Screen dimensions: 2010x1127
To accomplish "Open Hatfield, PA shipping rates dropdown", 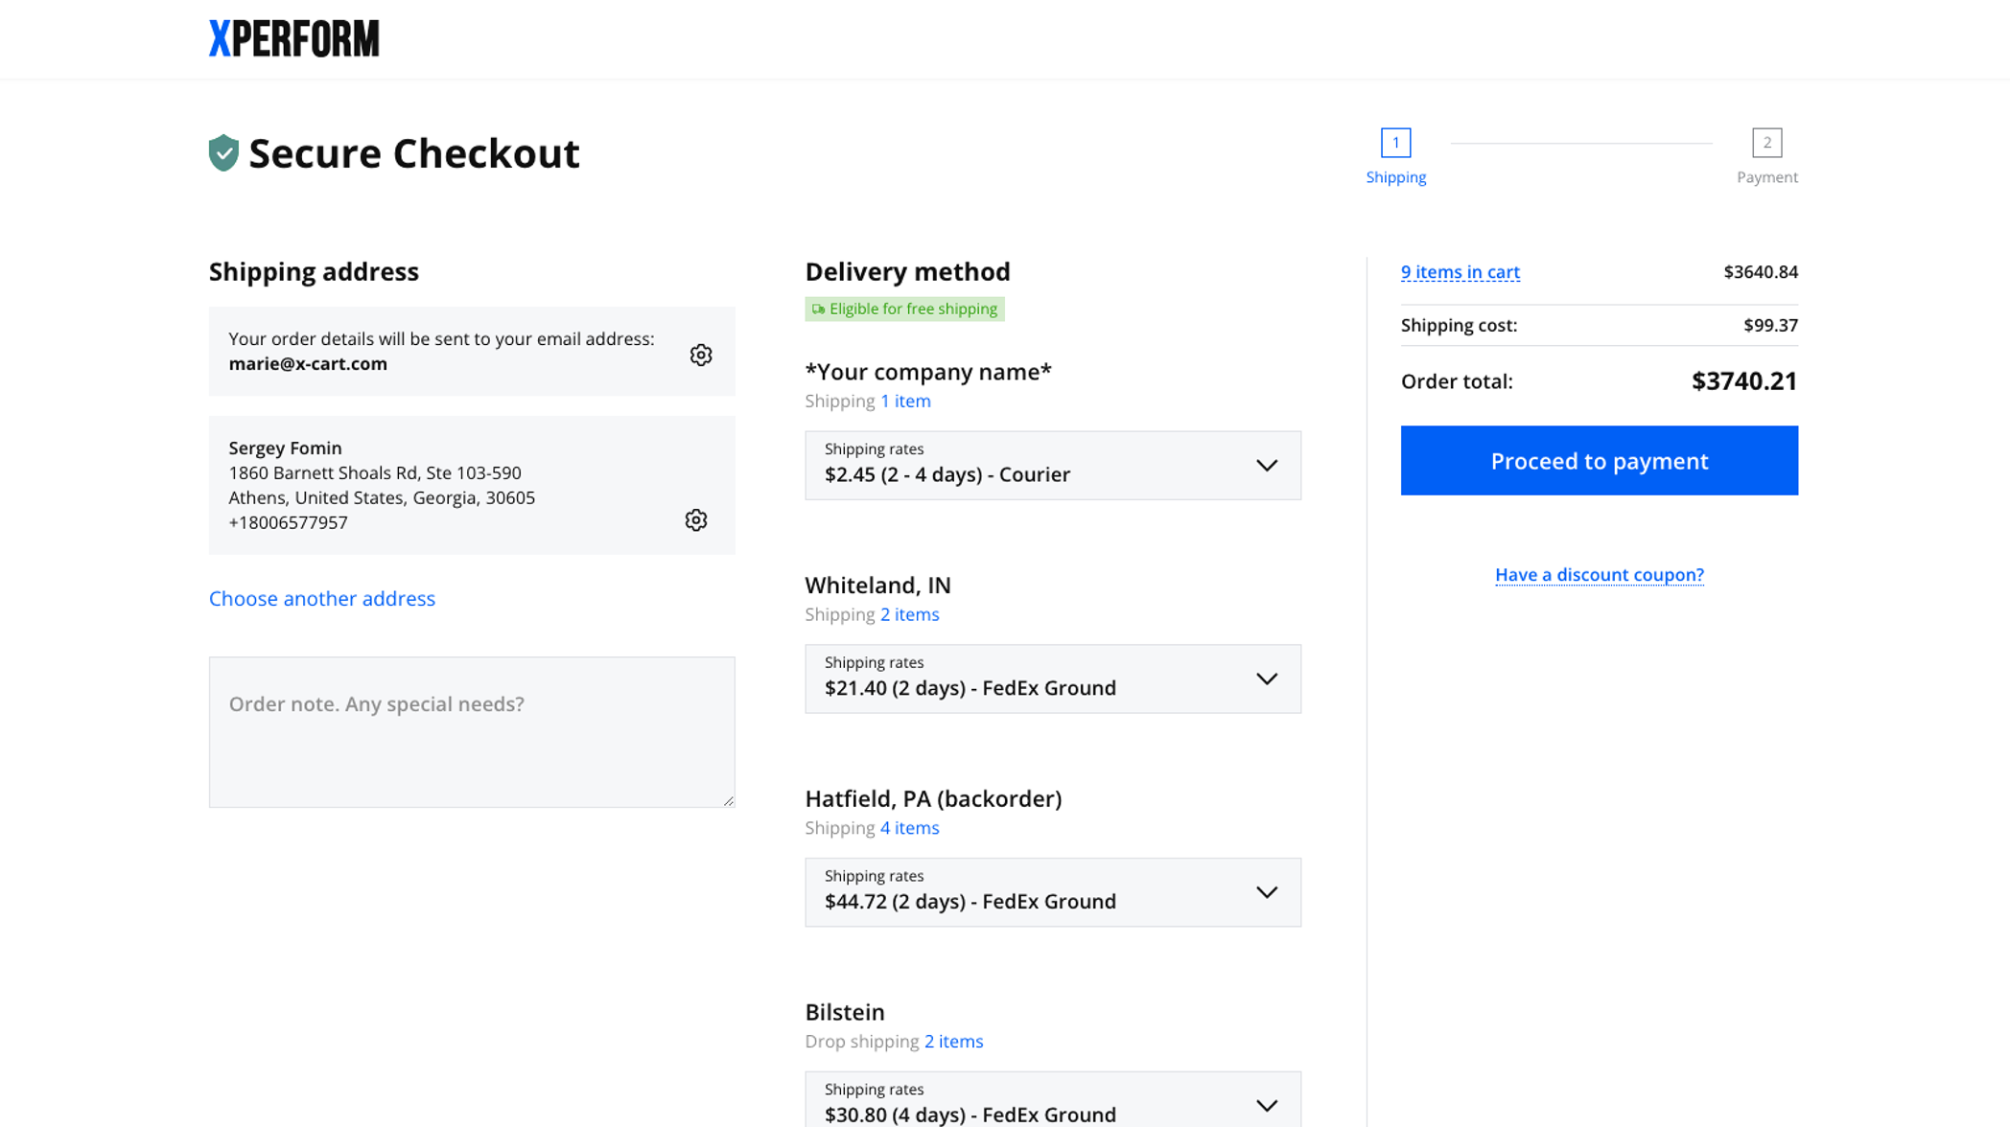I will pyautogui.click(x=1052, y=892).
